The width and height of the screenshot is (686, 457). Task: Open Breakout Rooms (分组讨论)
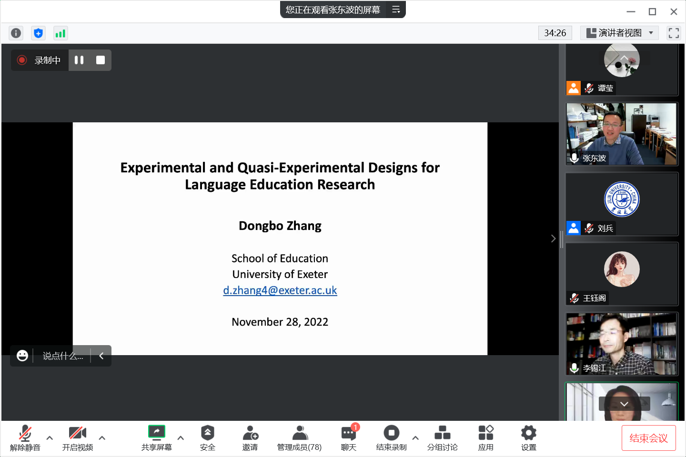pyautogui.click(x=442, y=438)
